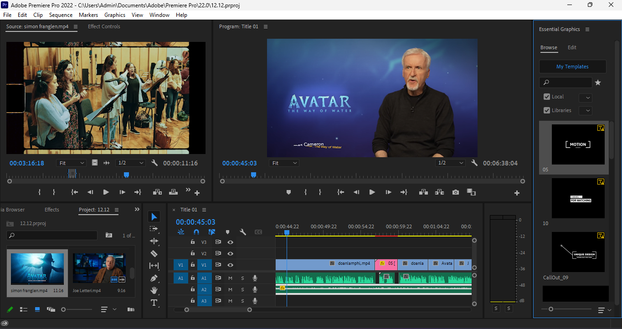The image size is (622, 329).
Task: Pick the Ripple Edit tool
Action: [154, 241]
